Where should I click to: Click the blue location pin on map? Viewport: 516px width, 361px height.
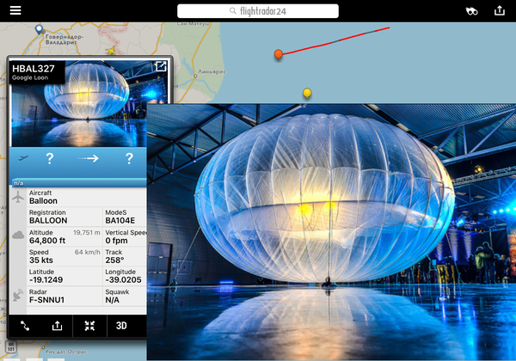(x=39, y=30)
